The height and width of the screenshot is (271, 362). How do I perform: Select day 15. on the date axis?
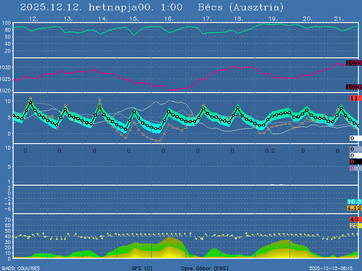pos(133,19)
